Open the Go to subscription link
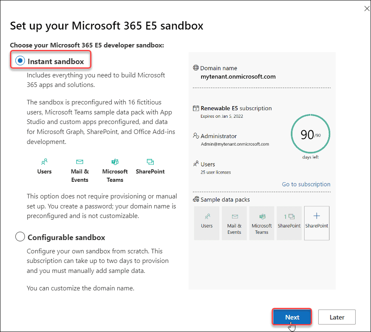This screenshot has width=371, height=332. [x=306, y=184]
